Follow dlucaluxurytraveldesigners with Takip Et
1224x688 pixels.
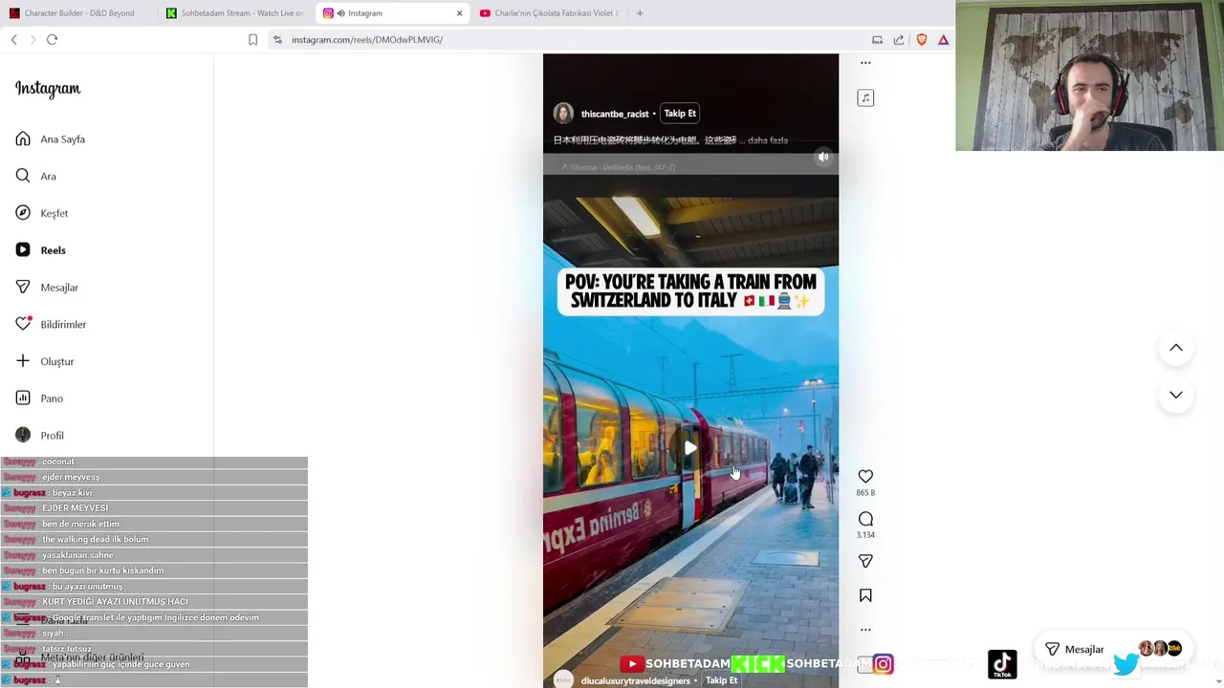tap(721, 680)
